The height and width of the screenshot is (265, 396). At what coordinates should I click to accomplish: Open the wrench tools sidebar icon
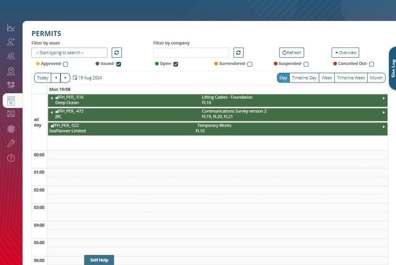11,143
